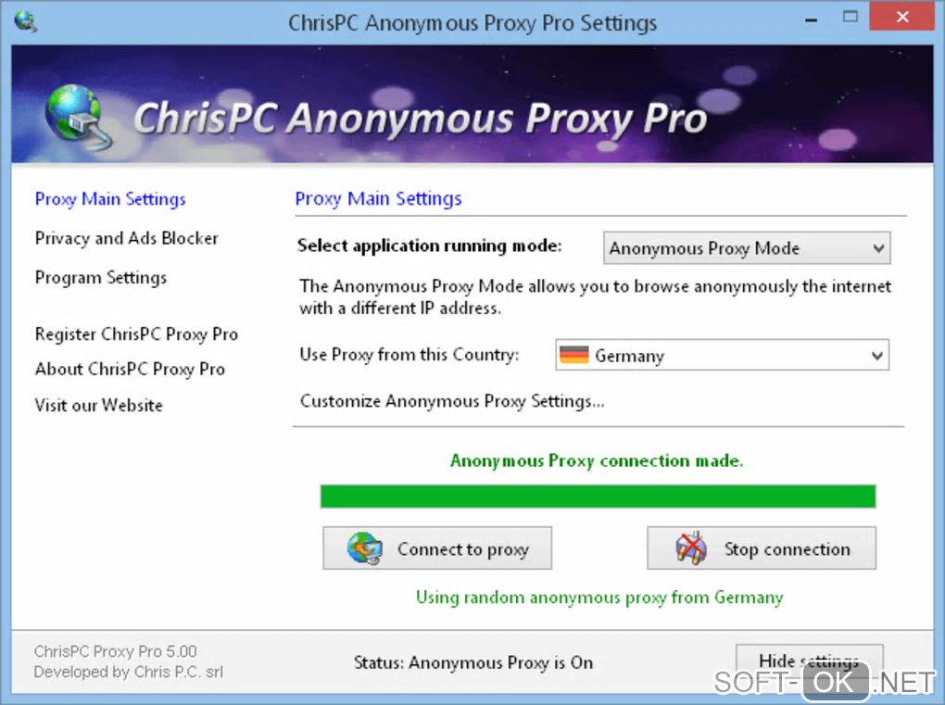The height and width of the screenshot is (705, 945).
Task: Click the crossed-out plug icon on Stop connection
Action: [691, 548]
